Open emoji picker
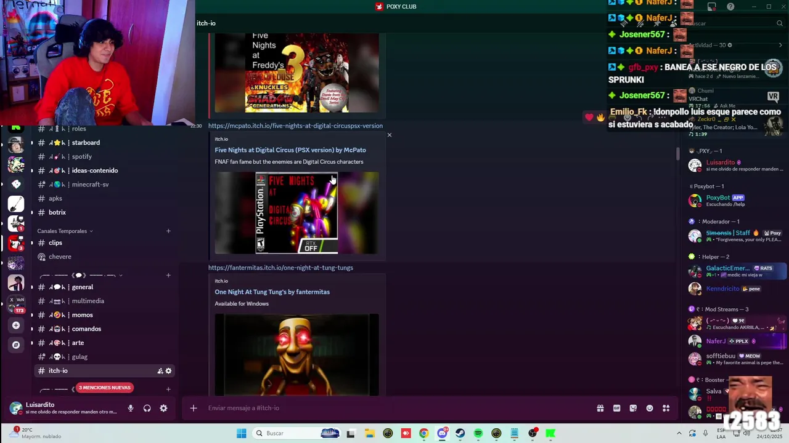The image size is (789, 443). [x=650, y=408]
